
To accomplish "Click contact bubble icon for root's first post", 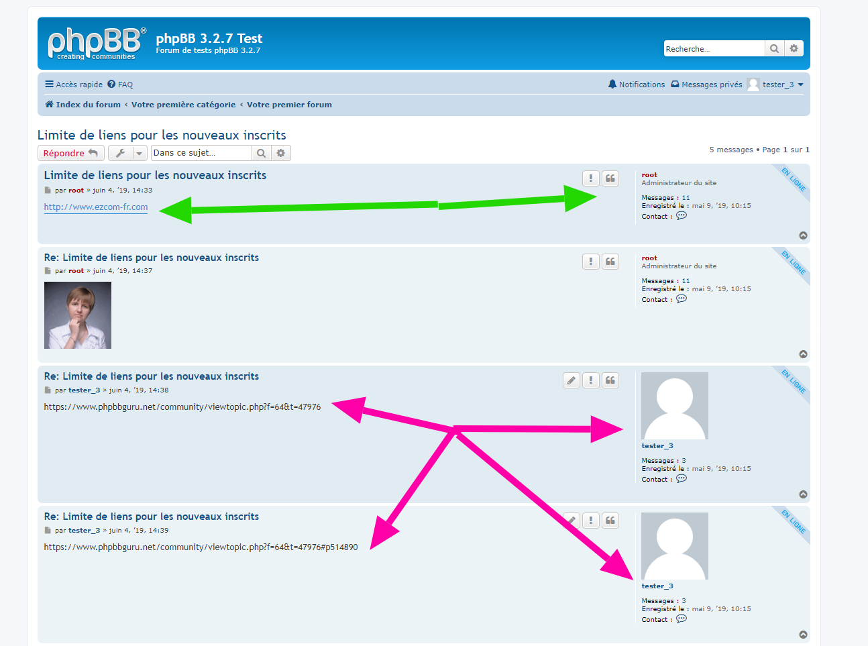I will pyautogui.click(x=682, y=216).
